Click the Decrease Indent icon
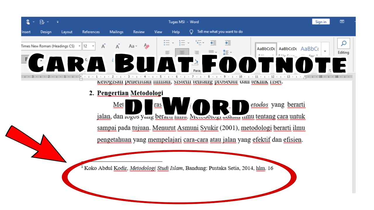 click(x=213, y=43)
